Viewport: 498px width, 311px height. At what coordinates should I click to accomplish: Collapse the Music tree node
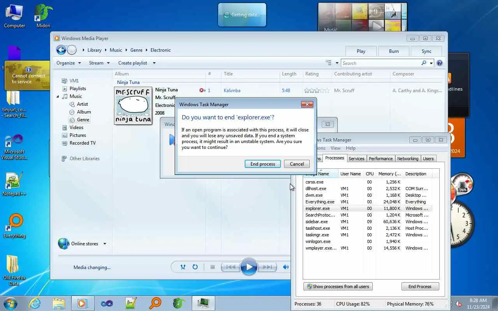[x=58, y=96]
